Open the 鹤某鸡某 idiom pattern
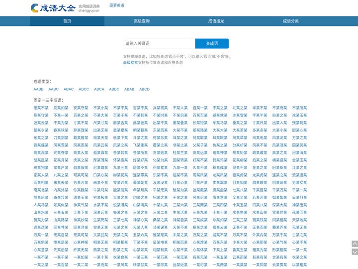Screen dimensions: 358x269 [220, 160]
